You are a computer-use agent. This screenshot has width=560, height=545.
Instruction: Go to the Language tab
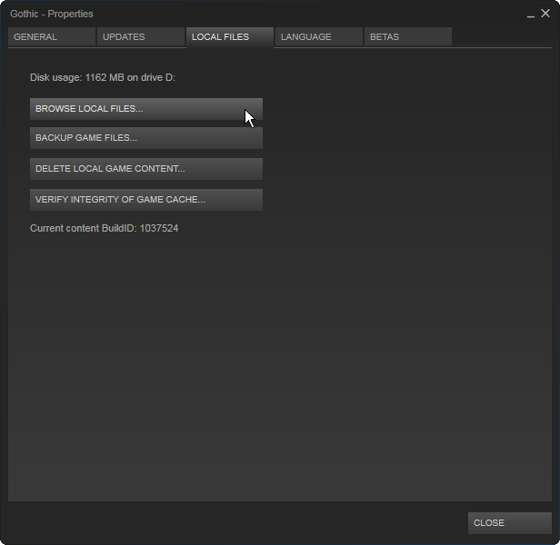coord(318,36)
